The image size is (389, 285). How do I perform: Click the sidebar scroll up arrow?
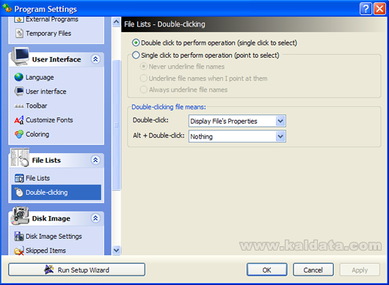(x=116, y=22)
